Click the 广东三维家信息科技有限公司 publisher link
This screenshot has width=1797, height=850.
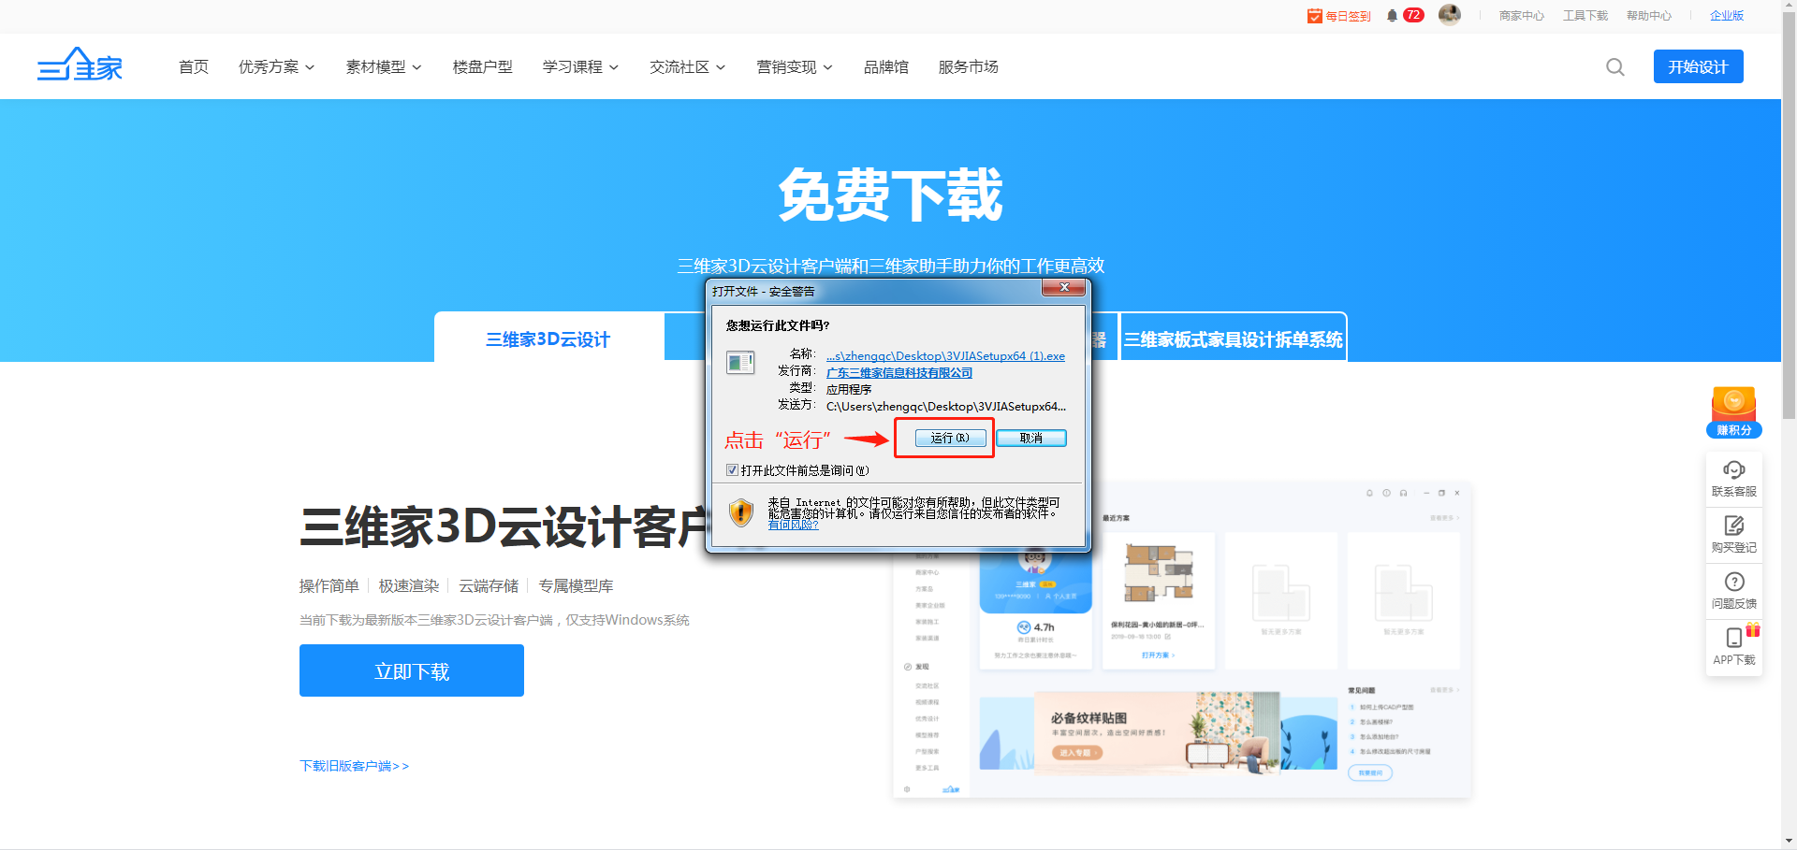point(899,372)
